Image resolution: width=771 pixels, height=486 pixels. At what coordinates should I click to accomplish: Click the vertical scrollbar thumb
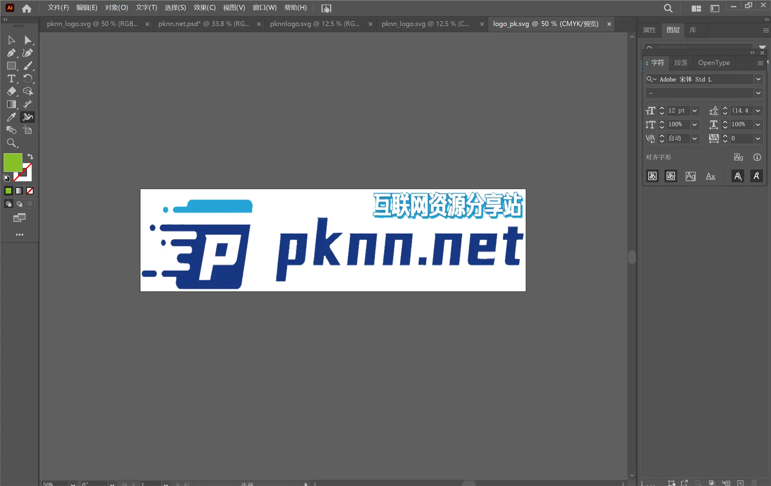click(x=632, y=257)
